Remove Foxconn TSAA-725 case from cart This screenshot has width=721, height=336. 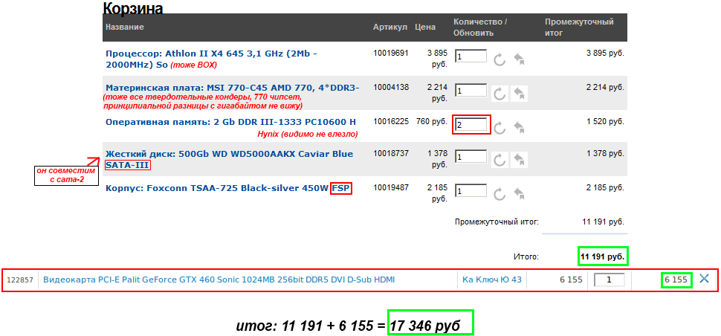click(x=519, y=193)
